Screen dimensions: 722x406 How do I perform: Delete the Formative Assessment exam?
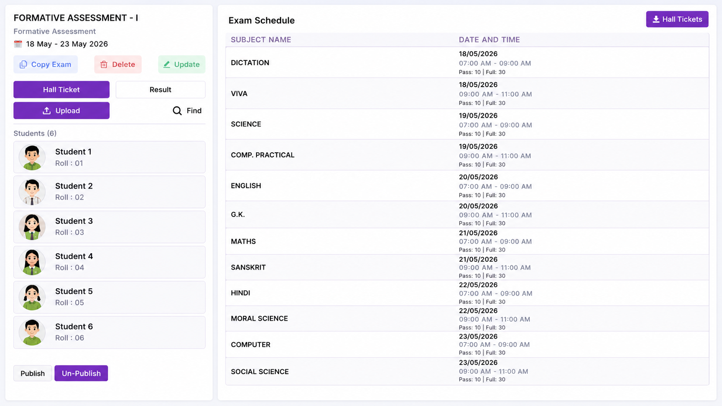click(x=118, y=64)
